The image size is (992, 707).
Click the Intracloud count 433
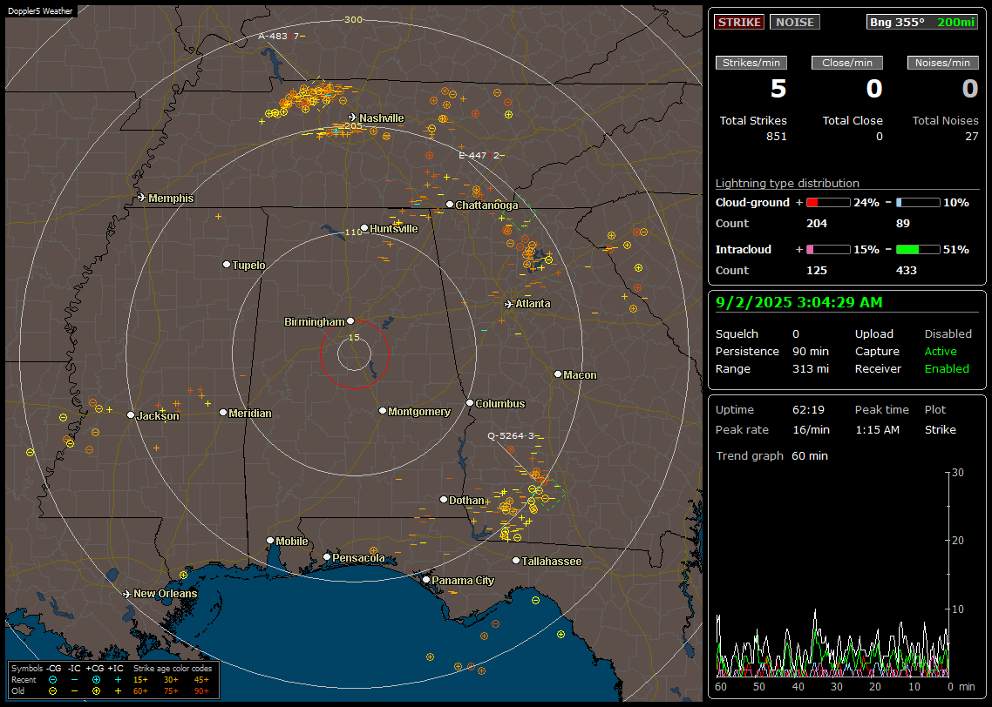(x=906, y=271)
